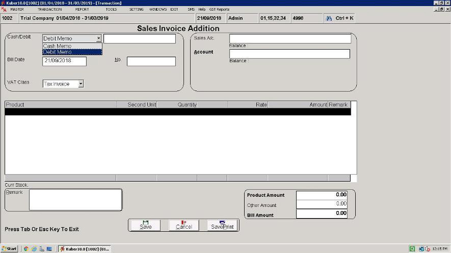451x253 pixels.
Task: Click into the Bill Date field
Action: tap(64, 61)
